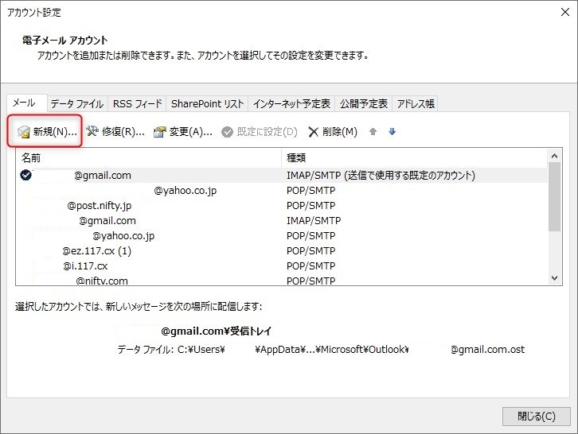Click the Set as Default (既定に設定) icon
The height and width of the screenshot is (434, 578).
point(228,132)
